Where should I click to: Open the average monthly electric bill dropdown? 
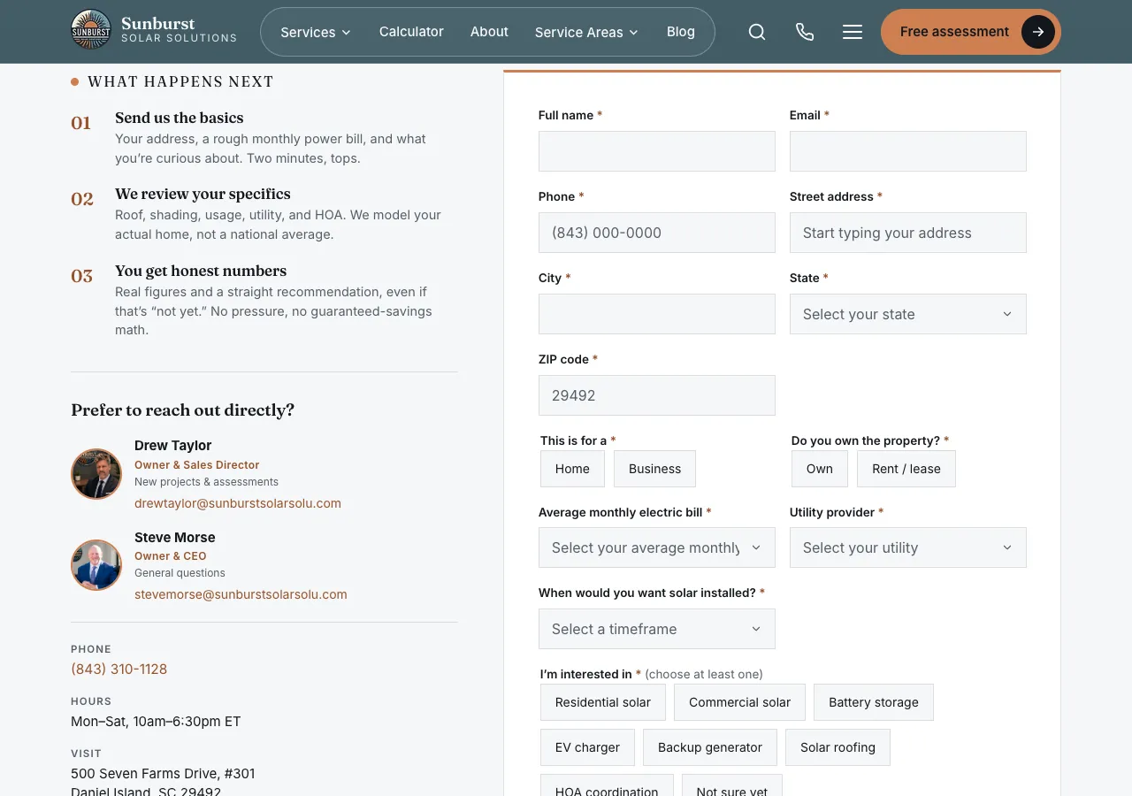[x=657, y=547]
